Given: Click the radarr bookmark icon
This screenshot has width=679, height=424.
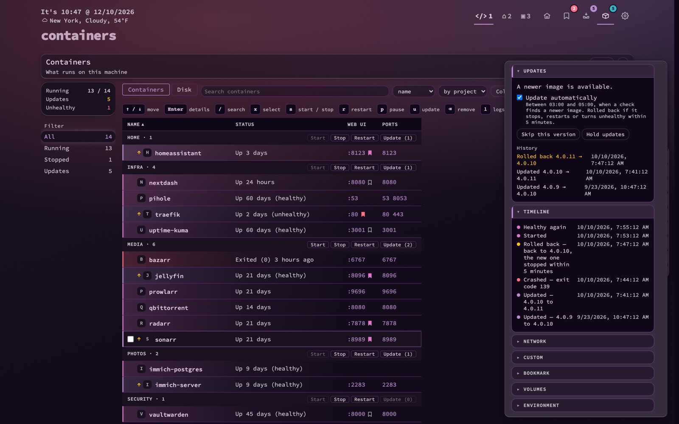Looking at the screenshot, I should click(370, 324).
